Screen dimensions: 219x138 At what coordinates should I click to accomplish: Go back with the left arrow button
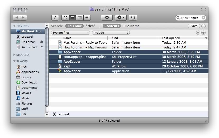(x=16, y=18)
